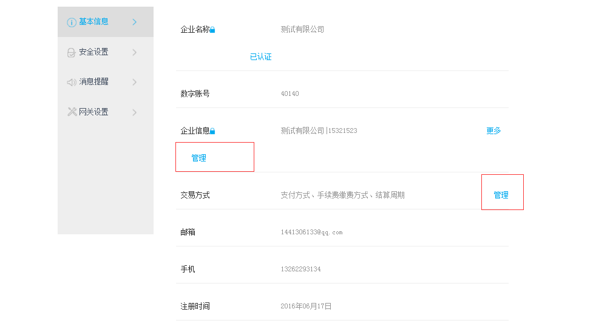Expand the 安全设置 chevron arrow

[x=134, y=52]
